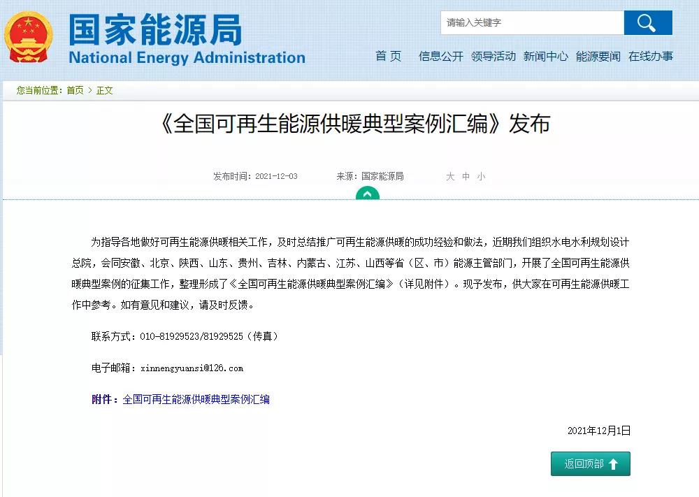Set font size to 小 (small)
The image size is (699, 497).
coord(481,177)
